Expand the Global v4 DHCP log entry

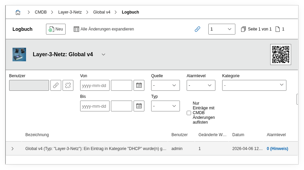click(13, 149)
